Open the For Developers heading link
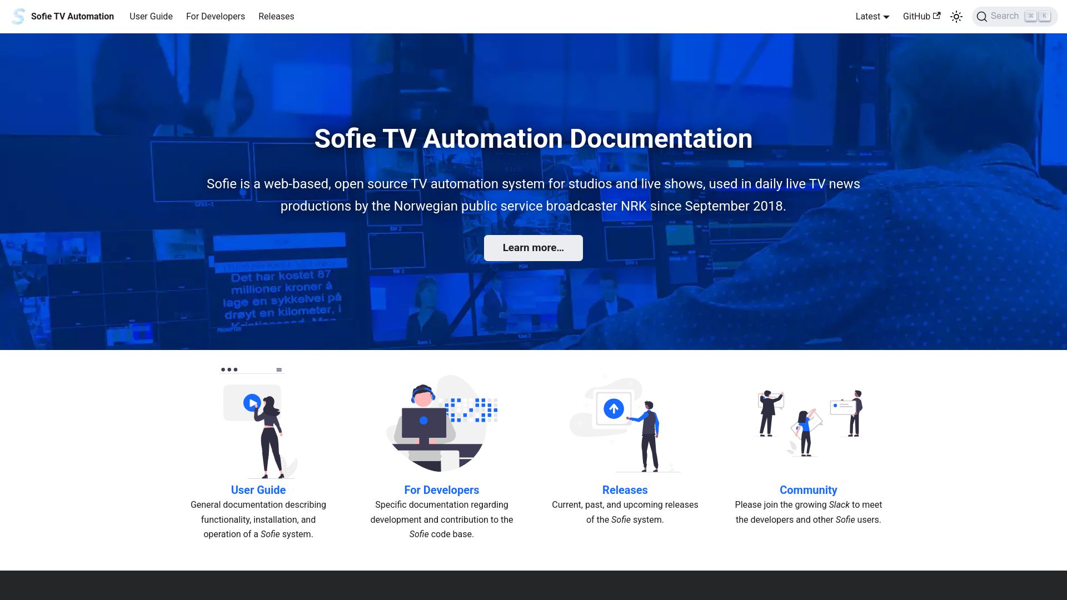The image size is (1067, 600). [x=442, y=490]
